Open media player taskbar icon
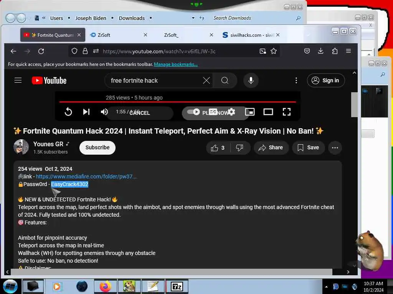The height and width of the screenshot is (294, 393). click(x=57, y=286)
